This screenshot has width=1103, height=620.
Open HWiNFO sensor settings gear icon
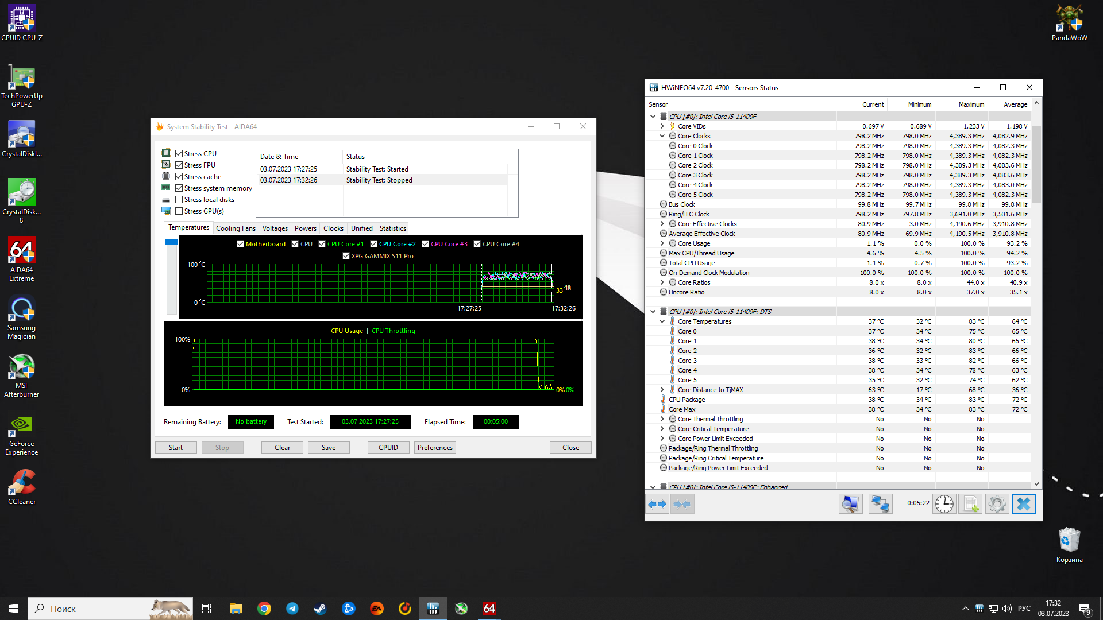[x=997, y=504]
